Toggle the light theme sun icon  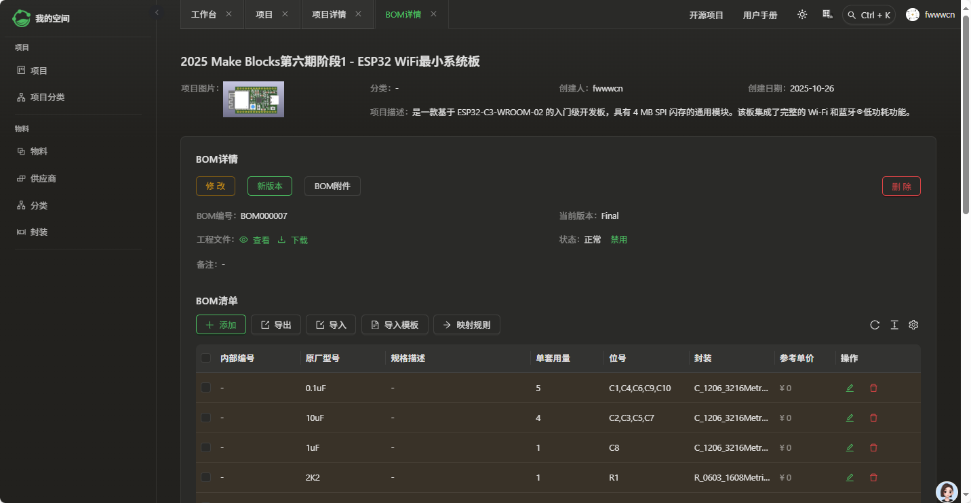[802, 14]
